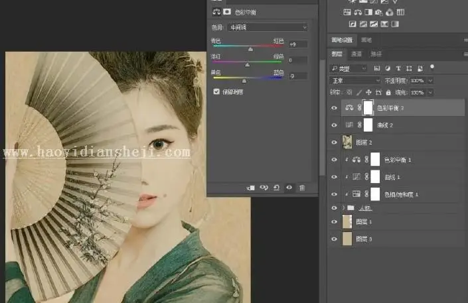Switch to the 路径 paths tab
This screenshot has height=303, width=468.
pyautogui.click(x=376, y=54)
